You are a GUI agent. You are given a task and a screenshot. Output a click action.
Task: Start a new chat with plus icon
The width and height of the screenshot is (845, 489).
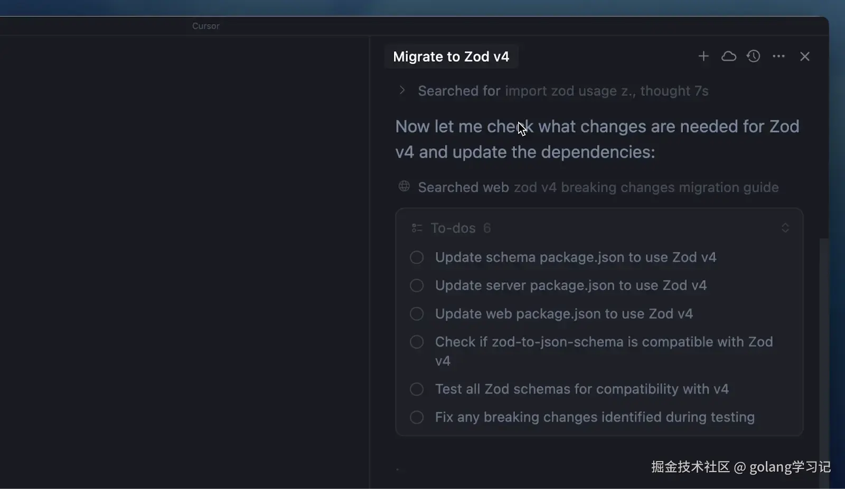pyautogui.click(x=703, y=56)
